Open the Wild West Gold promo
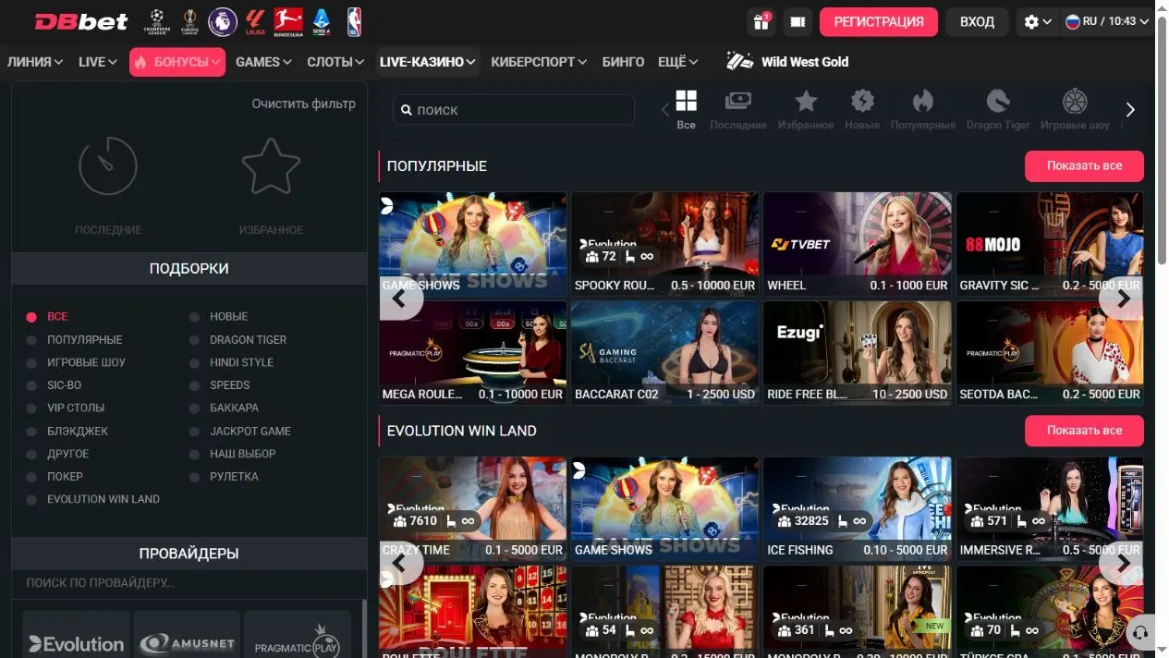The image size is (1169, 658). 787,62
